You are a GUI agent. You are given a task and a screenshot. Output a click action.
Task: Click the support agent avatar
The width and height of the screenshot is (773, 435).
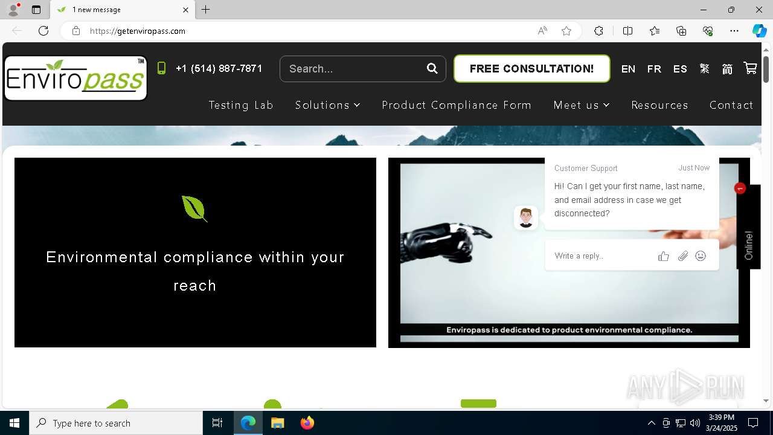(x=526, y=217)
